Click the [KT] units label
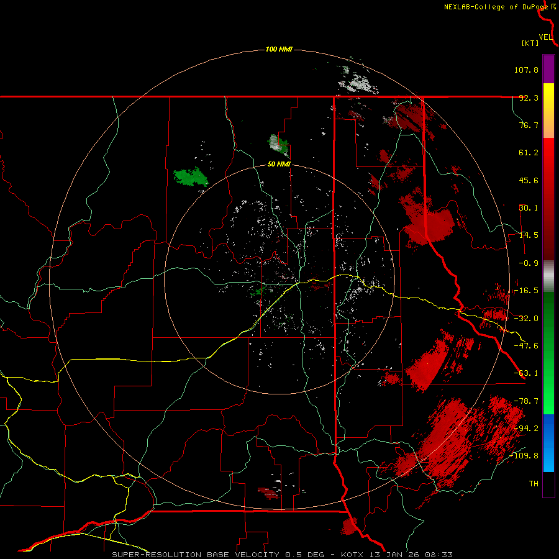The width and height of the screenshot is (559, 559). point(530,43)
